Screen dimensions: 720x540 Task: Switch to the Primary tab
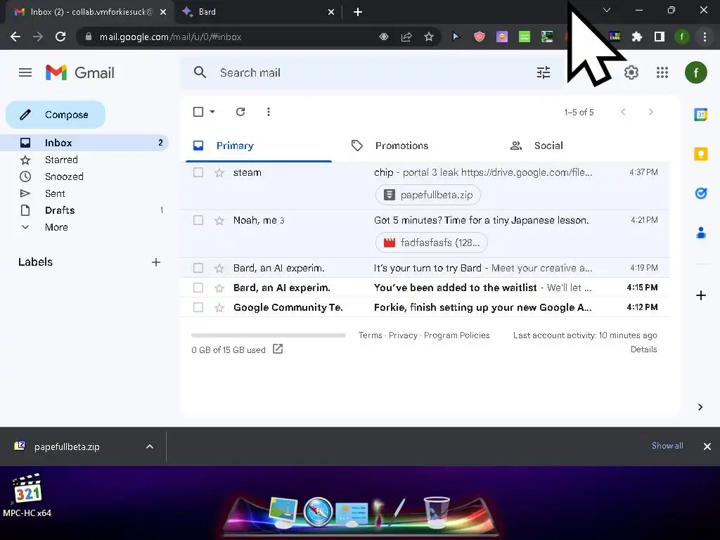point(259,146)
